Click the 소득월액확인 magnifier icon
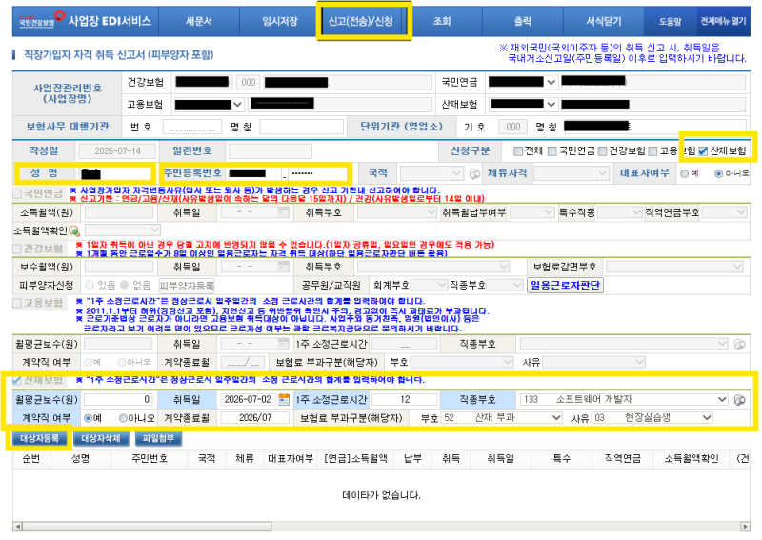 pos(74,230)
